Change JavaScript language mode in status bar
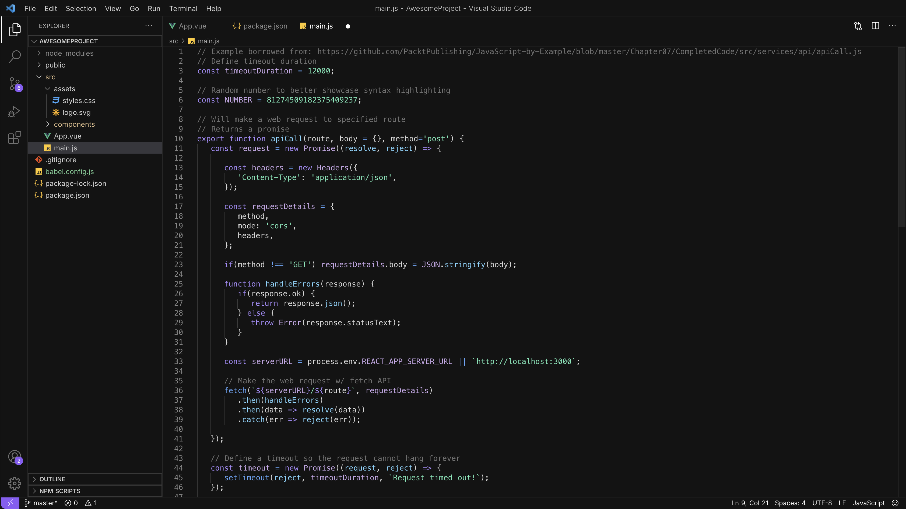 [x=868, y=503]
